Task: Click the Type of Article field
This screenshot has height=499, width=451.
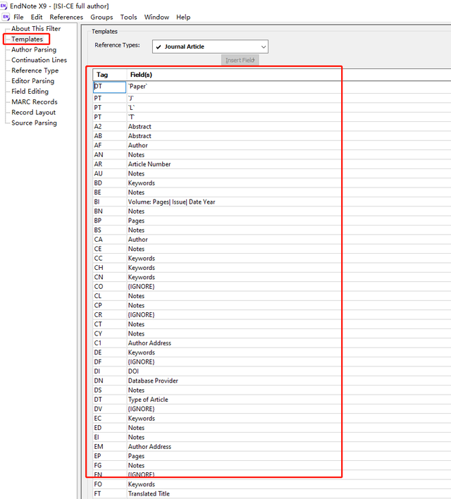Action: [x=289, y=400]
